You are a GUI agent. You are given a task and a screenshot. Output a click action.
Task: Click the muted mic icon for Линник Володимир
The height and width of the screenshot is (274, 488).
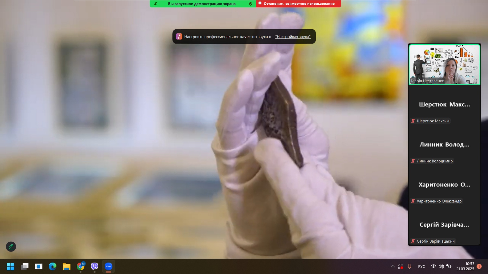(x=413, y=161)
